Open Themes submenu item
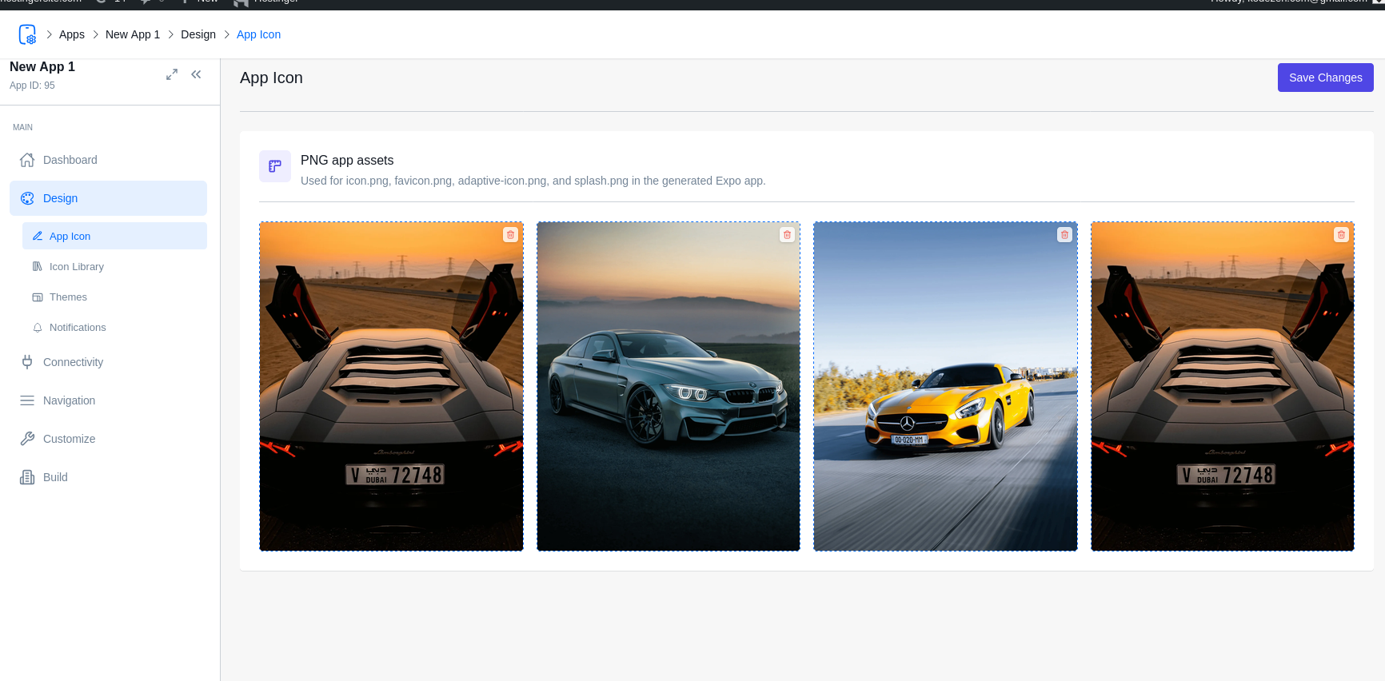The width and height of the screenshot is (1385, 681). point(114,297)
